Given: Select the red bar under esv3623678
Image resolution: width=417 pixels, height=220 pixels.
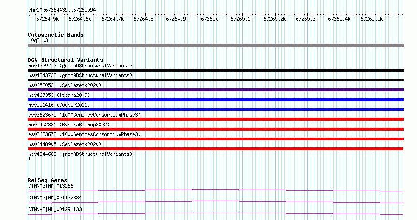Looking at the screenshot, I should pyautogui.click(x=216, y=139).
